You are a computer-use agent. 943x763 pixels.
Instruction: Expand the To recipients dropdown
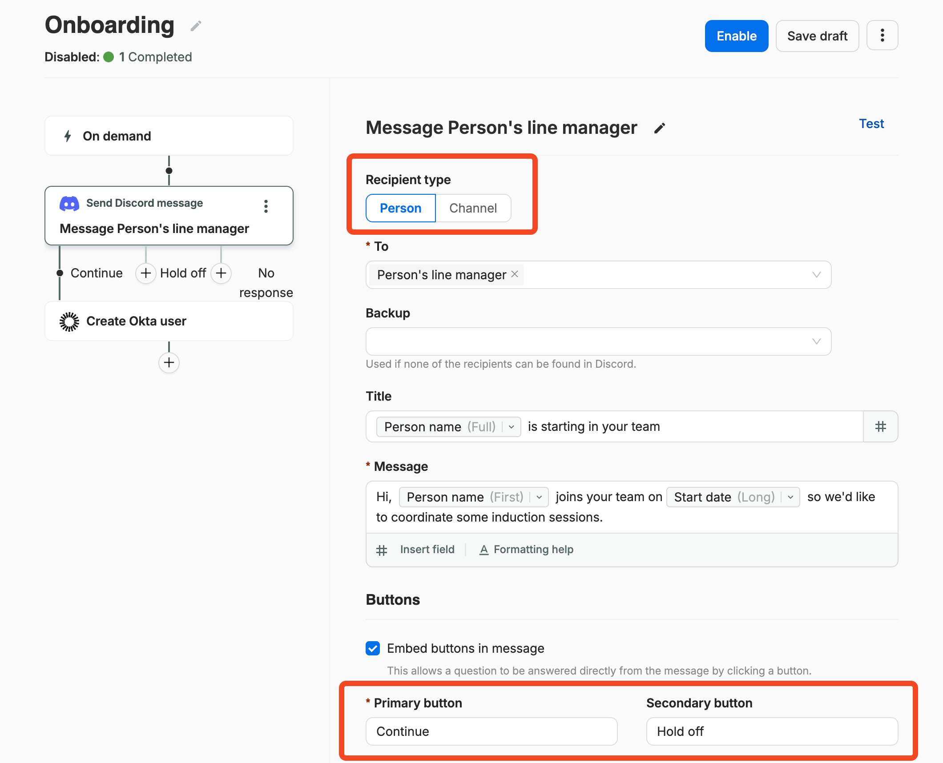tap(817, 275)
